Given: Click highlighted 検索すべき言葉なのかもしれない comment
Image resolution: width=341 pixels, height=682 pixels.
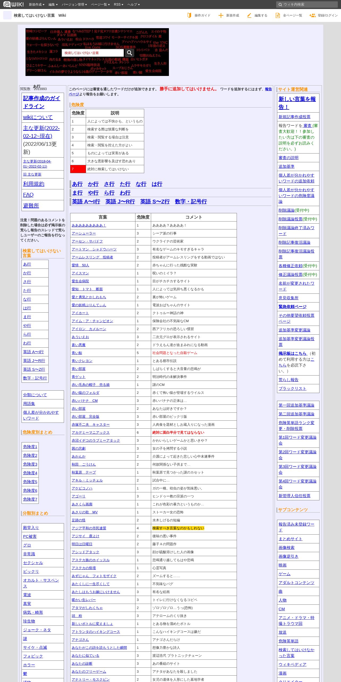Looking at the screenshot, I should [178, 528].
